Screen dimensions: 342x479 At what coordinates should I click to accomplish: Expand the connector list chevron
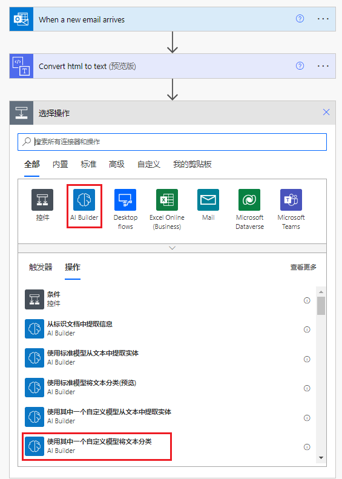173,248
